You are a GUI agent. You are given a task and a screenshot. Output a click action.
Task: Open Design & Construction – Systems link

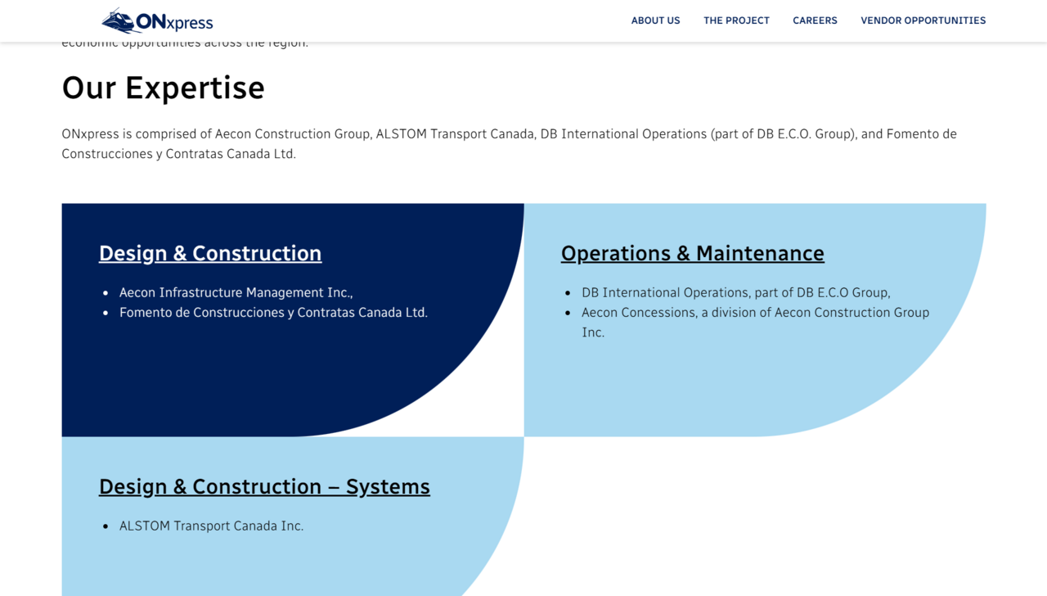coord(264,486)
